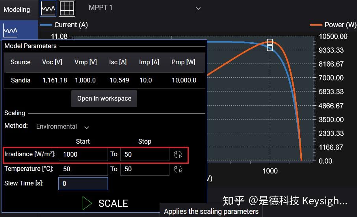This screenshot has height=217, width=357.
Task: Switch to the table grid view icon
Action: click(x=67, y=8)
